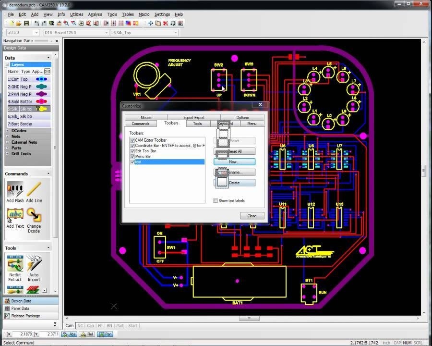Choose the Change Dcode command
Image resolution: width=432 pixels, height=346 pixels.
pos(34,215)
